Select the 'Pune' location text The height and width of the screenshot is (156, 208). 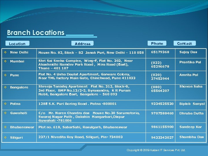coord(14,75)
